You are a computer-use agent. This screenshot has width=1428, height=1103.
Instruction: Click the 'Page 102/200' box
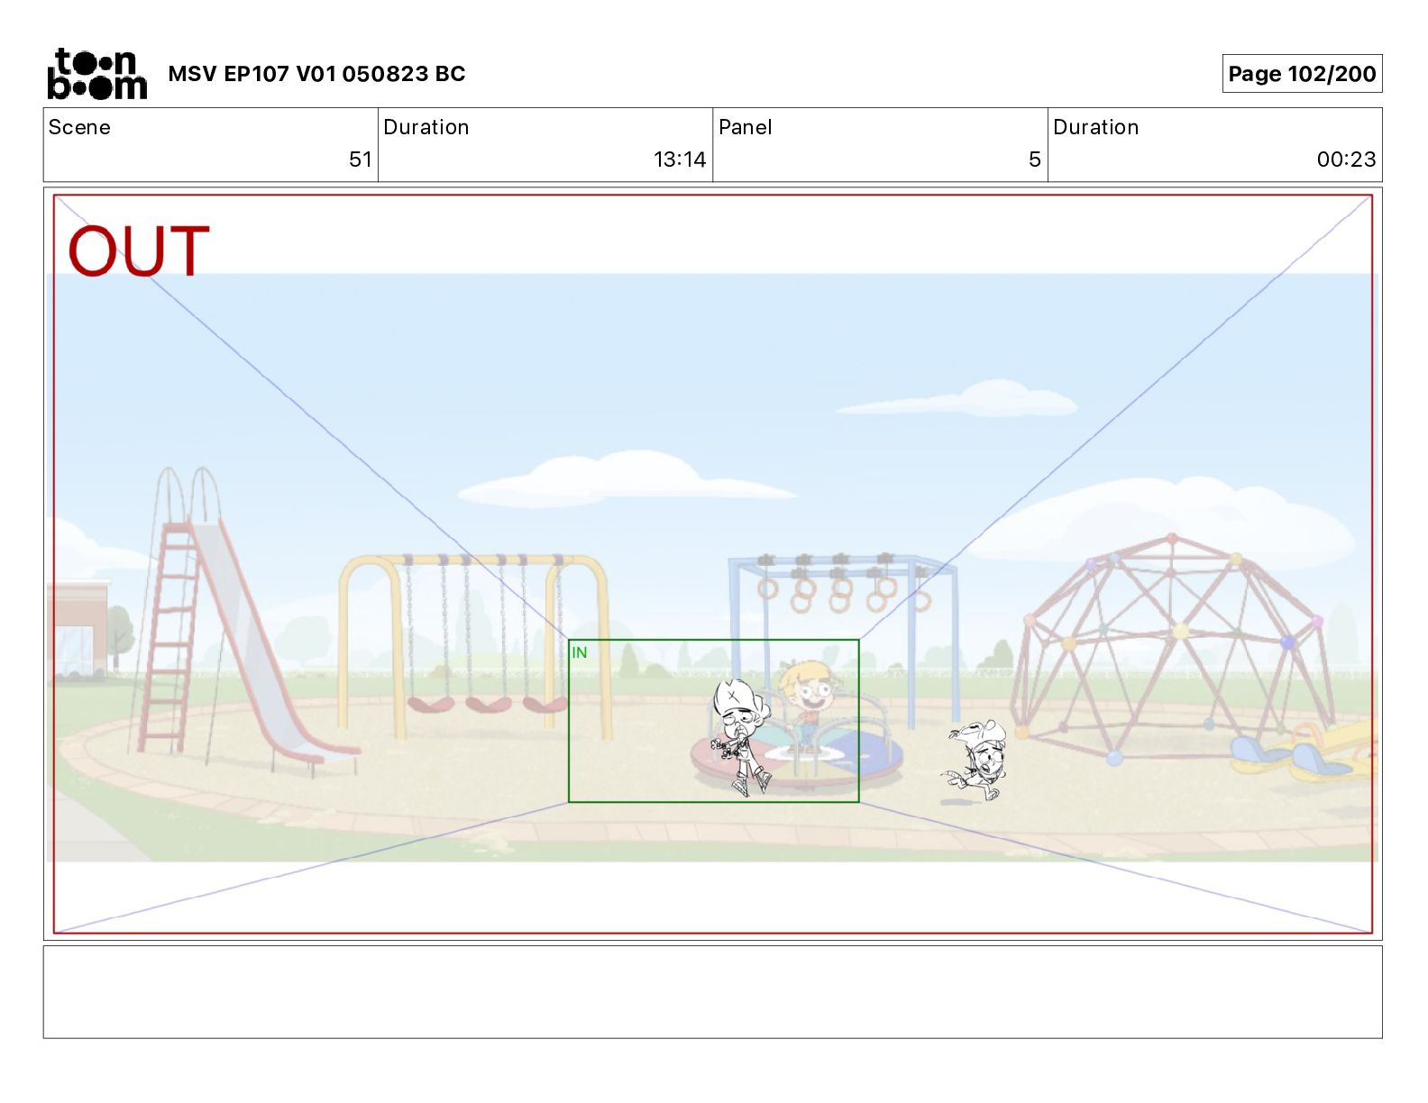[x=1302, y=74]
